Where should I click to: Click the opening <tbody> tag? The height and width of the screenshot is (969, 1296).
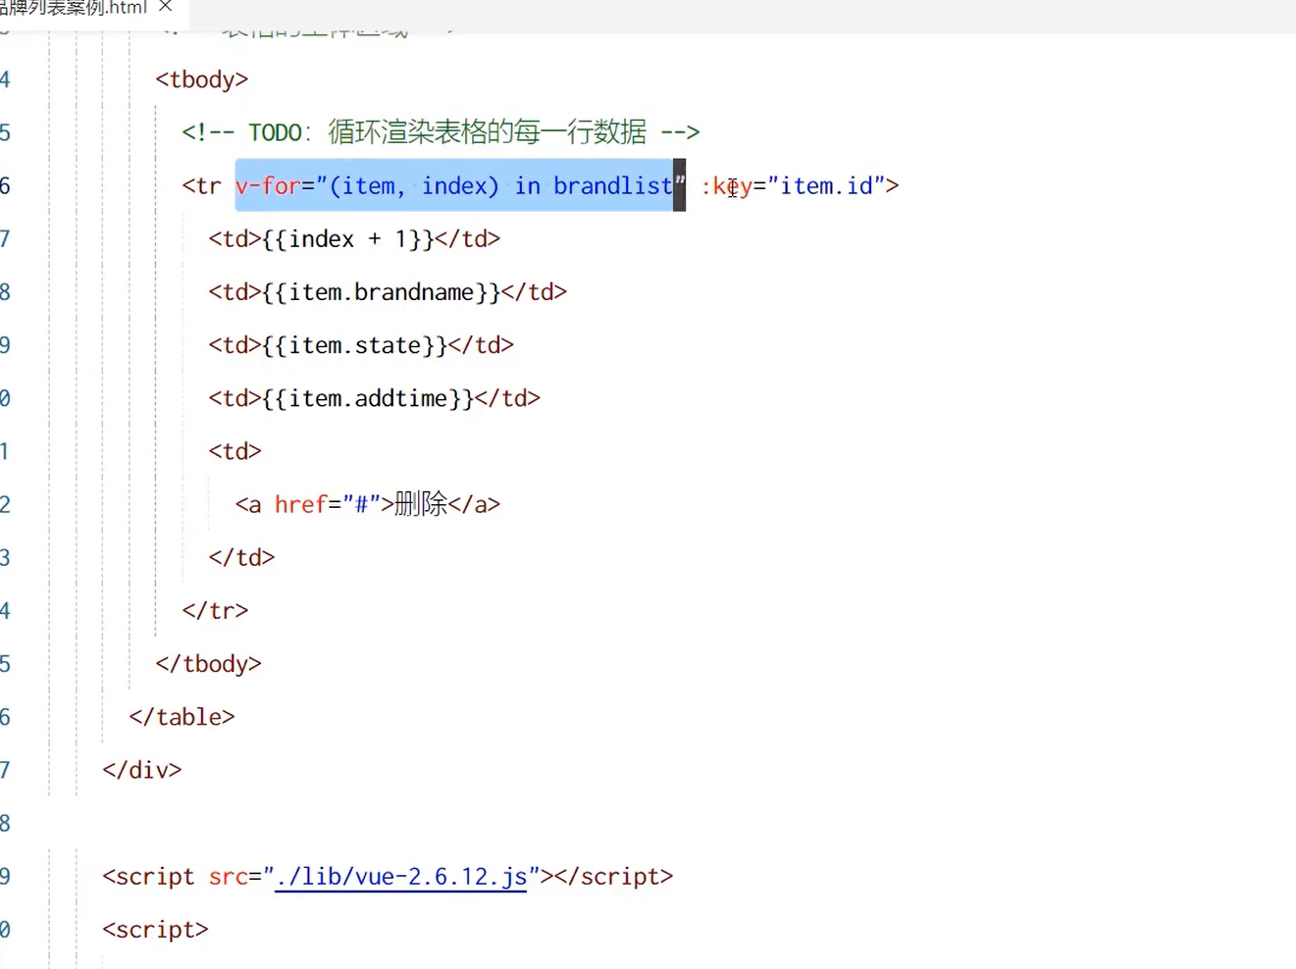(202, 79)
